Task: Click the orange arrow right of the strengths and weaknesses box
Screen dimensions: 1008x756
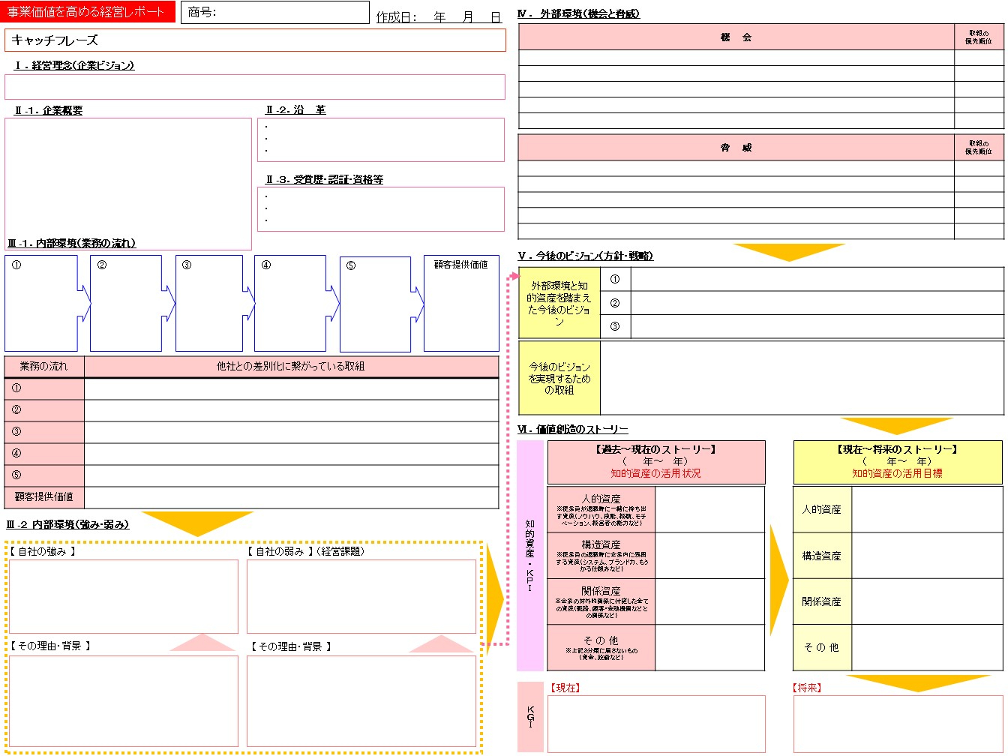Action: point(495,595)
